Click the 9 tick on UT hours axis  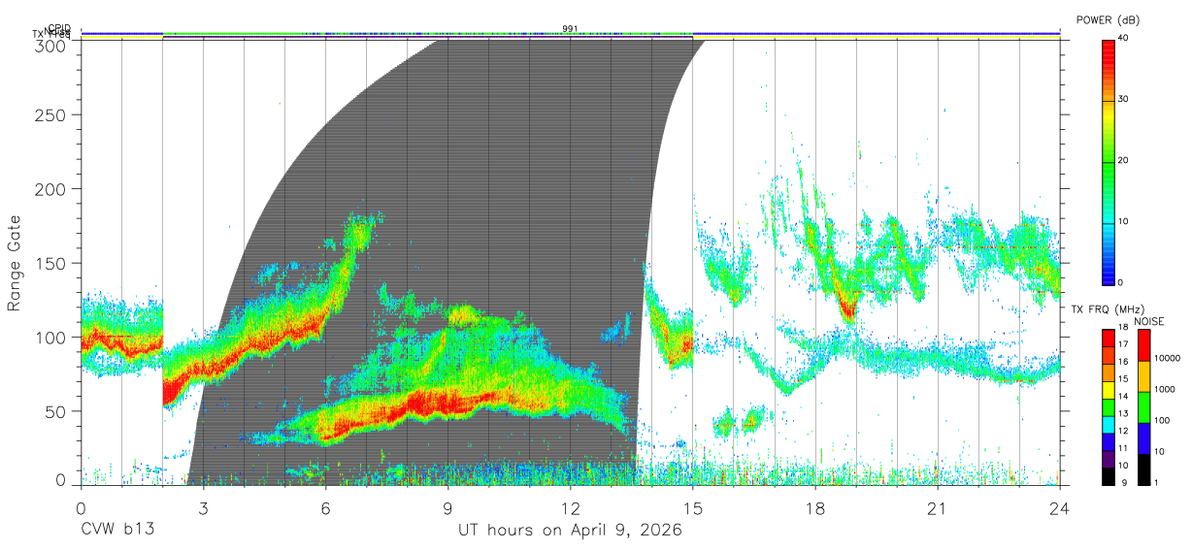pyautogui.click(x=447, y=507)
